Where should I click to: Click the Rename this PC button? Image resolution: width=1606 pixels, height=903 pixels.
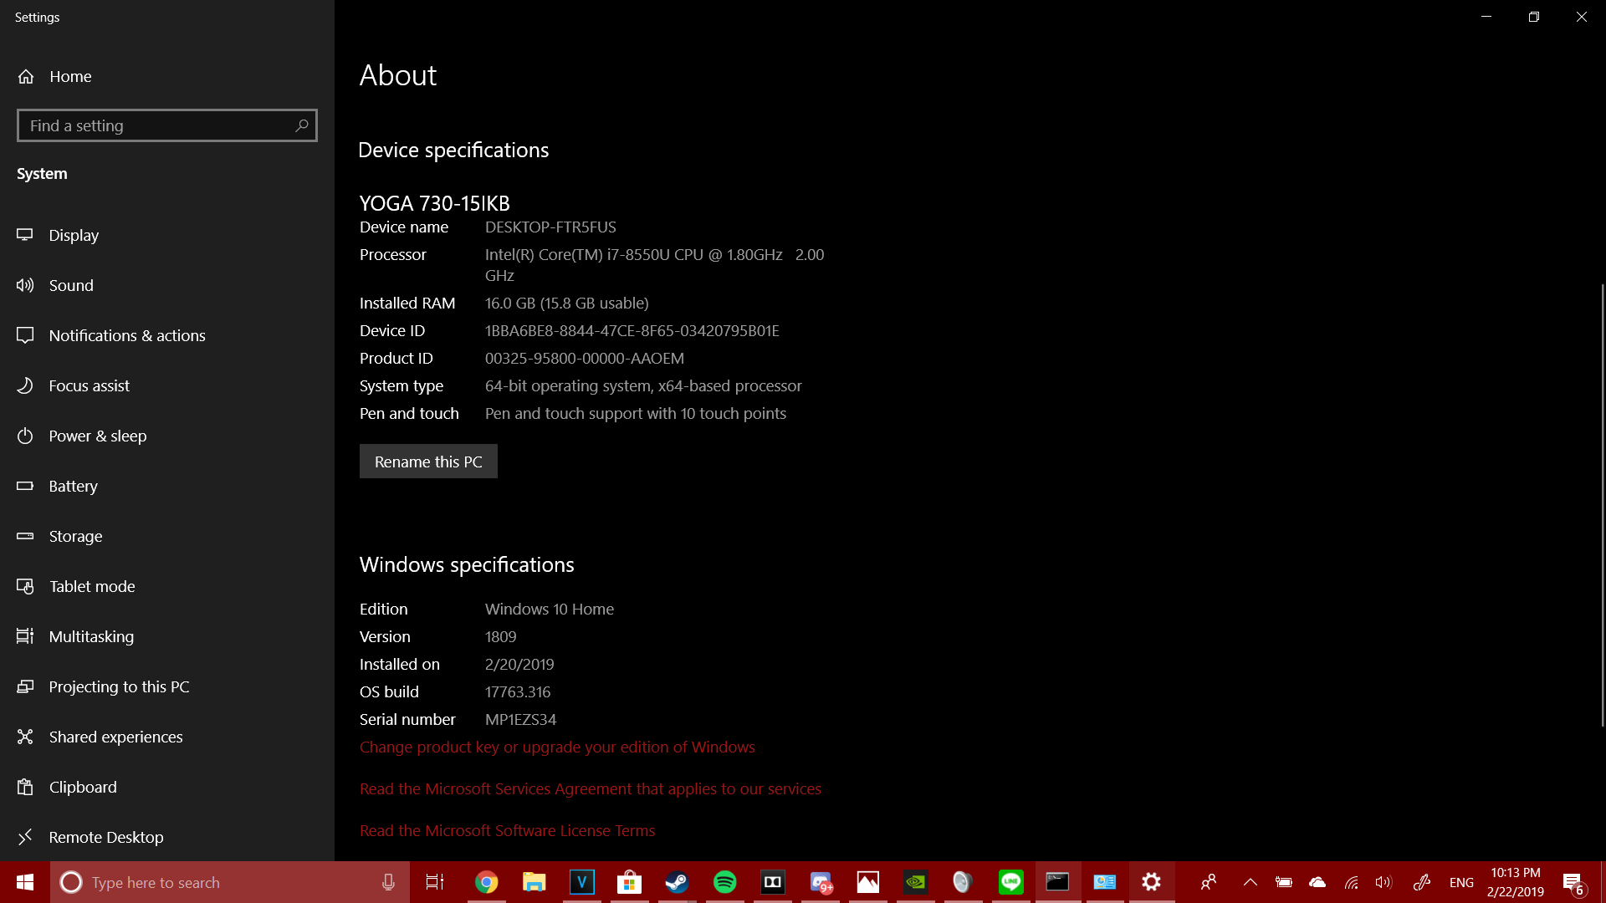point(428,462)
